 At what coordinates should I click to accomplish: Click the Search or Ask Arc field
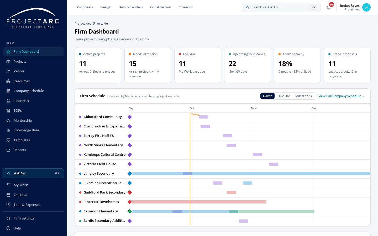click(281, 7)
